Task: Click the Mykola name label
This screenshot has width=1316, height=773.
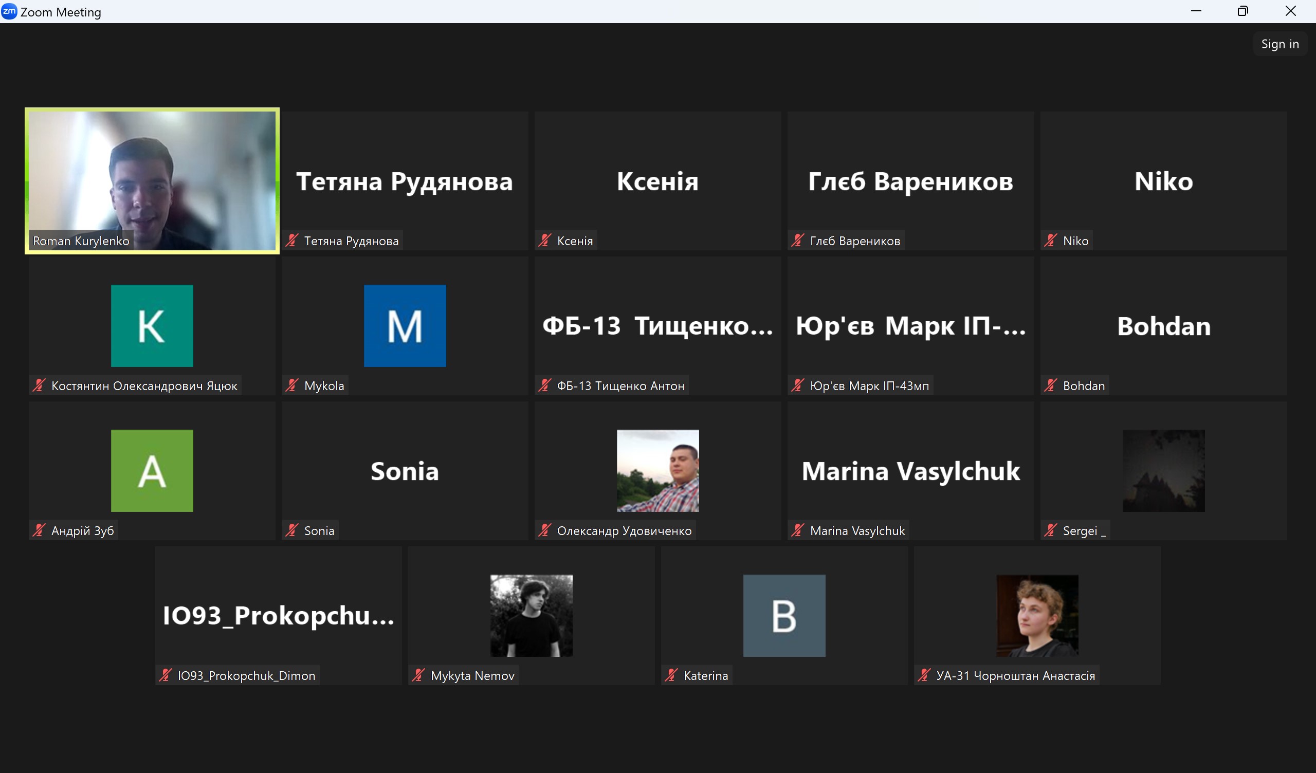Action: pyautogui.click(x=324, y=385)
